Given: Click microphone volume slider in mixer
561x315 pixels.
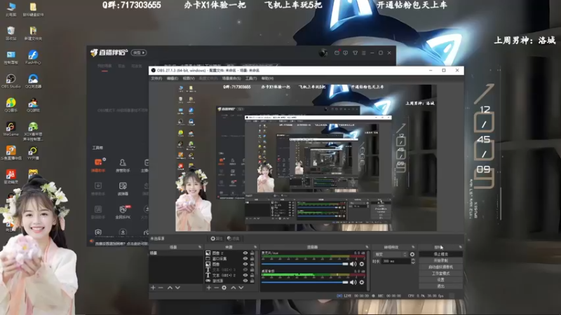Looking at the screenshot, I should [305, 264].
